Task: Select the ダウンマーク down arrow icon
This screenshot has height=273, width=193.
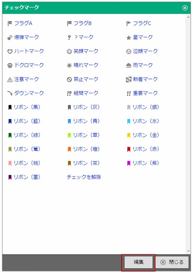Action: tap(10, 93)
